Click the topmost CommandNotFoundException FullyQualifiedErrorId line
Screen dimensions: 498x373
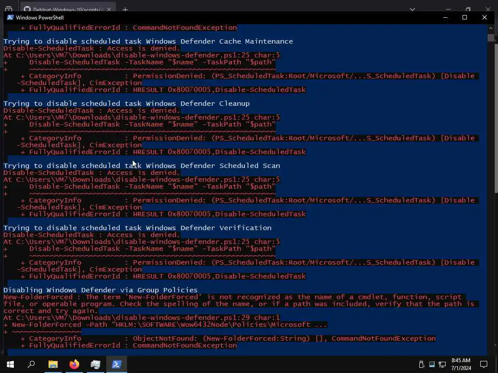[129, 28]
